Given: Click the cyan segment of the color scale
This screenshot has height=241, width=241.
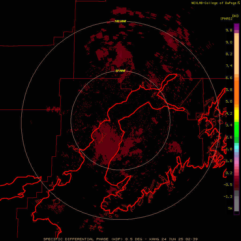Looking at the screenshot, I should pos(236,147).
